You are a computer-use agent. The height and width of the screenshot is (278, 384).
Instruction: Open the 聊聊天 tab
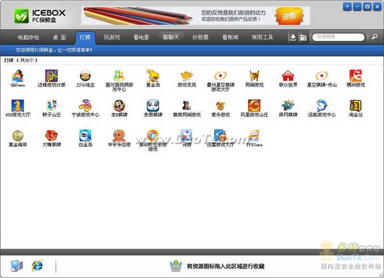point(171,37)
